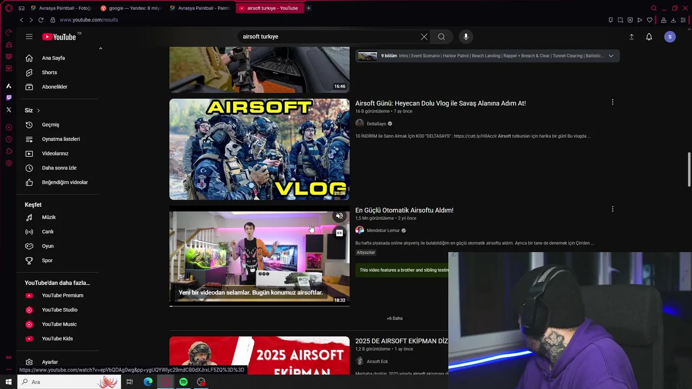Viewport: 692px width, 389px height.
Task: Click the YouTube logo
Action: point(59,37)
